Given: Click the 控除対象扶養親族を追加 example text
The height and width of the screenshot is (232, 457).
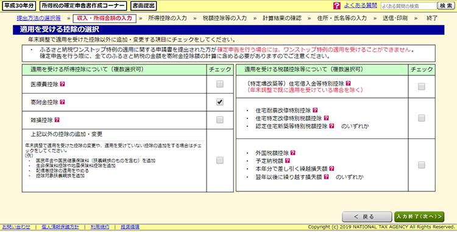Looking at the screenshot, I should point(60,176).
